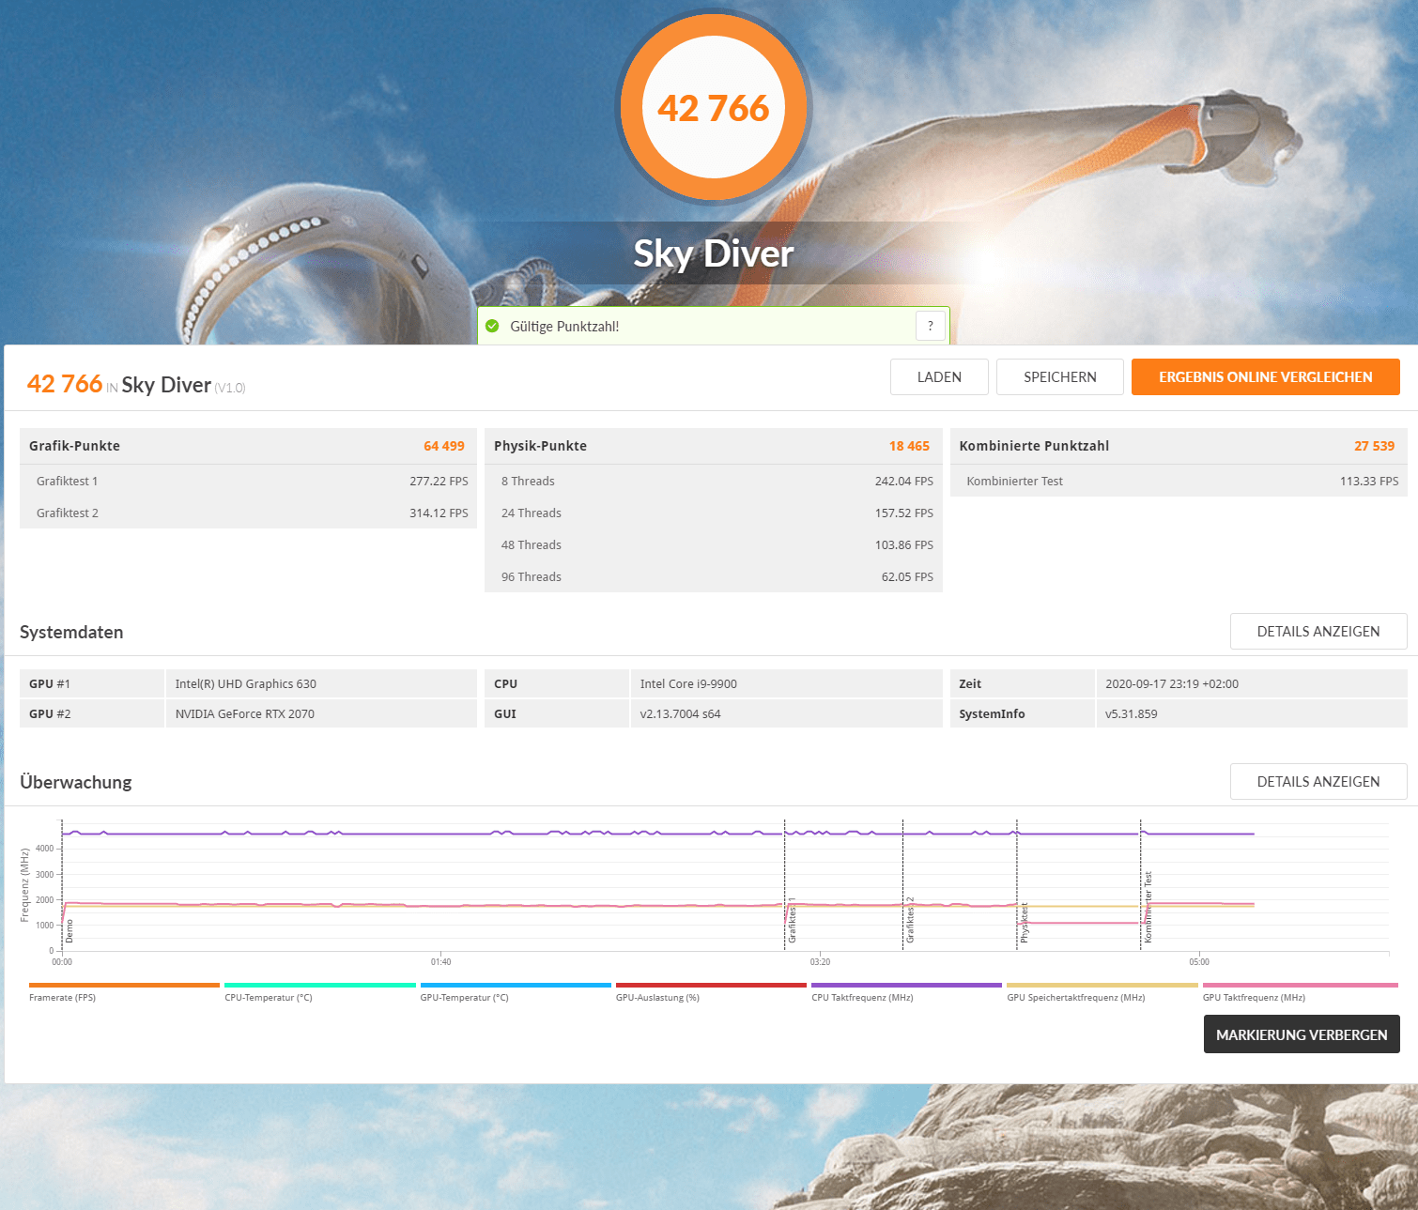Click the Grafiktest 1 chart marker
Screen dimensions: 1418x1210
[x=792, y=920]
